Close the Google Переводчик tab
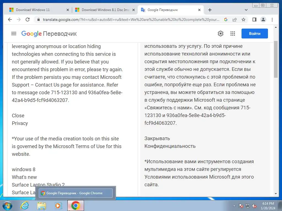 (199, 10)
